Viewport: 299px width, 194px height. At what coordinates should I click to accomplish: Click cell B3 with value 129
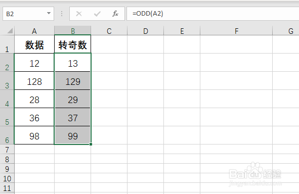(x=73, y=81)
